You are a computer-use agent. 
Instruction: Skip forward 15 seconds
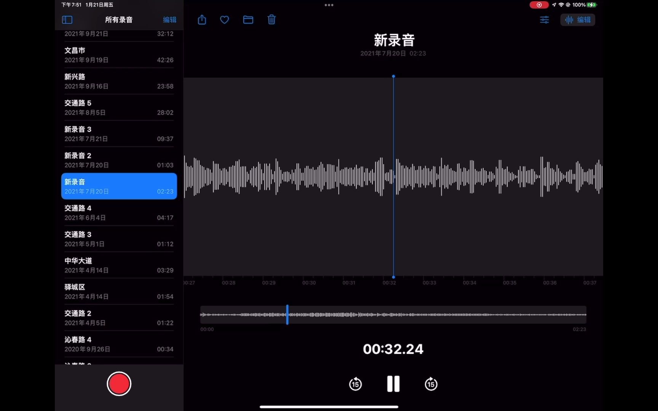(431, 384)
